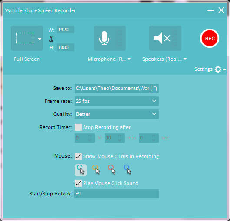
Task: Enable the Stop Recording after checkbox
Action: tap(78, 127)
